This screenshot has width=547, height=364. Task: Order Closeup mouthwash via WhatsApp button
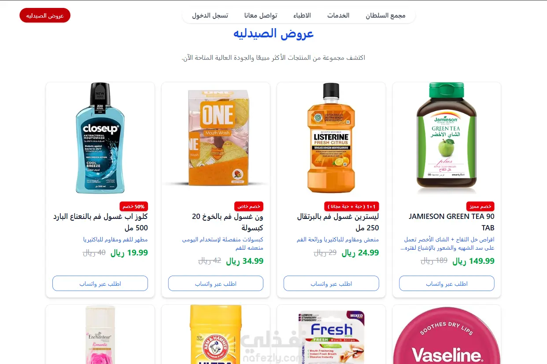coord(100,284)
